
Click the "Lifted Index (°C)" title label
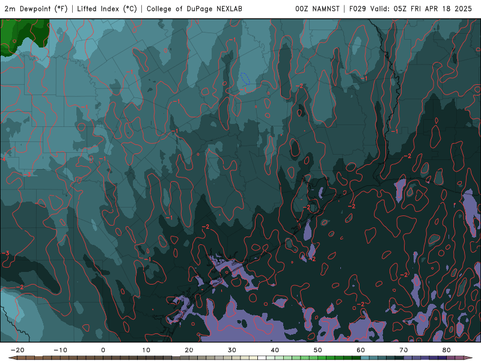[107, 9]
